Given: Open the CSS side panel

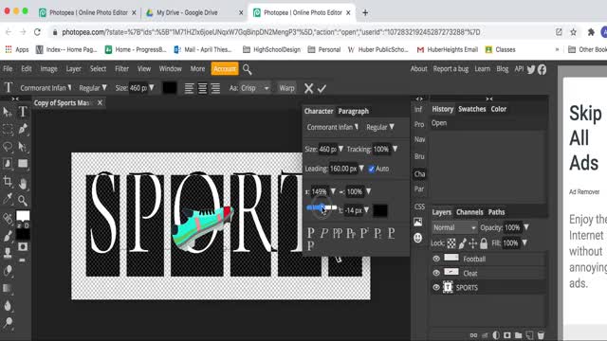Looking at the screenshot, I should pyautogui.click(x=419, y=206).
